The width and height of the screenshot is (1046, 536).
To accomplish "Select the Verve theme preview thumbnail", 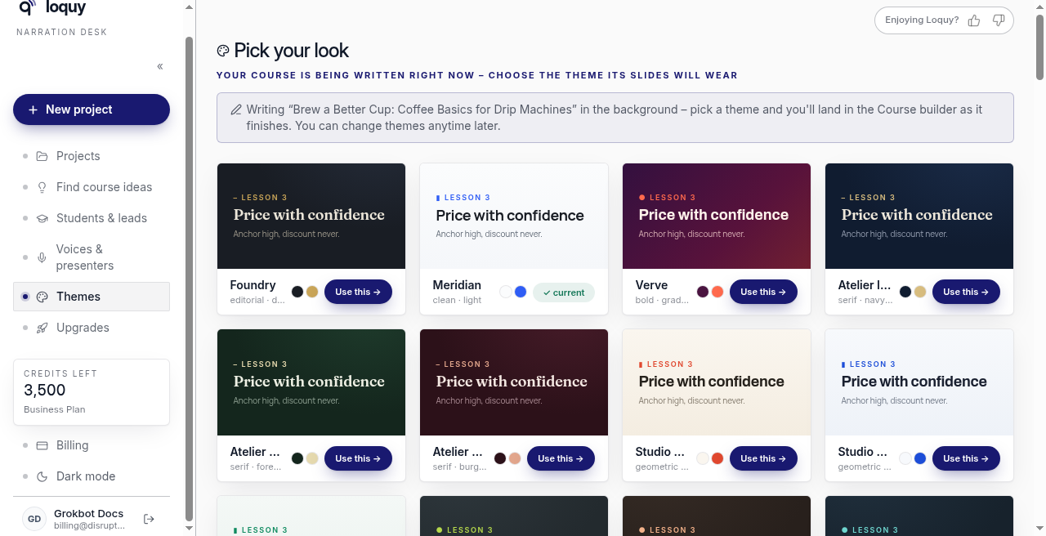I will coord(717,216).
